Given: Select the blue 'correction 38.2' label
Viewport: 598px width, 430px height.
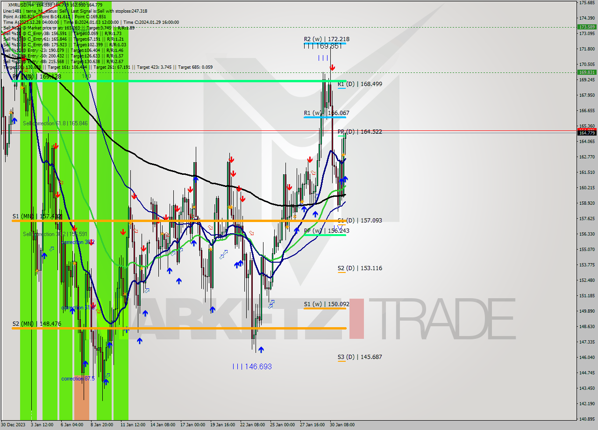Looking at the screenshot, I should [x=78, y=242].
